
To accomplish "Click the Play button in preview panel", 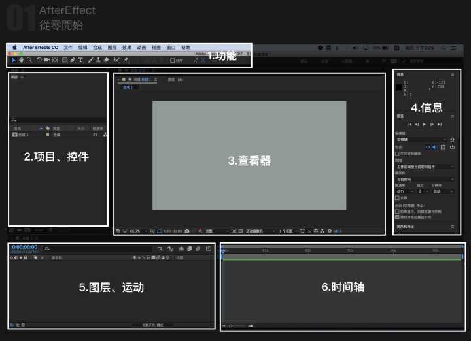I will pyautogui.click(x=424, y=125).
